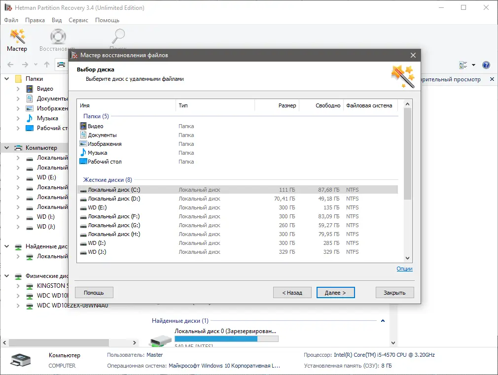Click wizard list scrollbar up arrow
The width and height of the screenshot is (498, 375).
click(407, 104)
